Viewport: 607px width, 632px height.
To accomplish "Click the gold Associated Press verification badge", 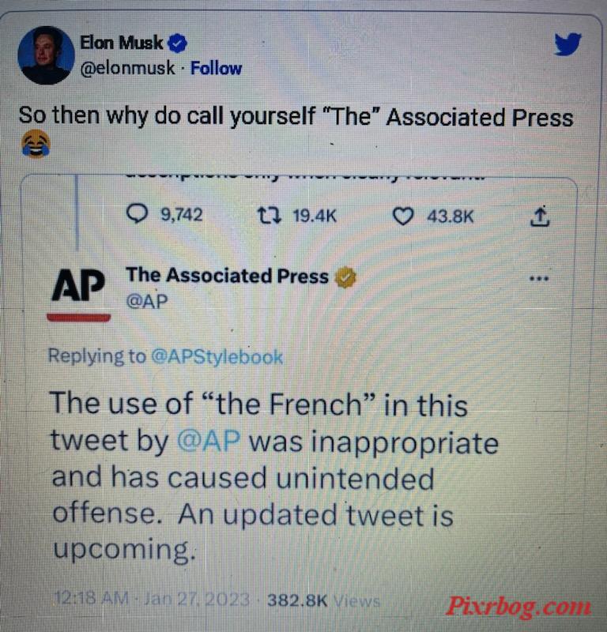I will tap(346, 277).
